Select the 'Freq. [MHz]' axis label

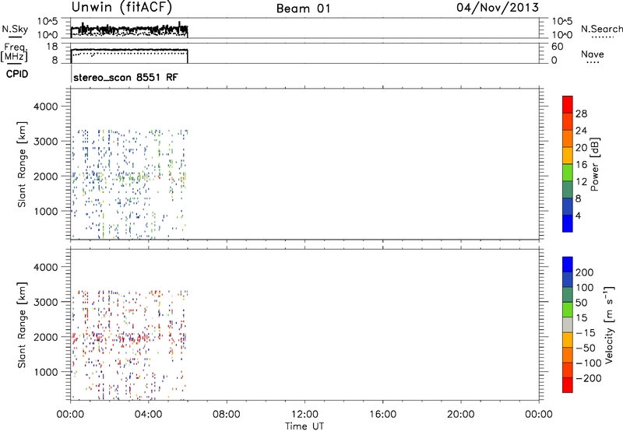[14, 52]
